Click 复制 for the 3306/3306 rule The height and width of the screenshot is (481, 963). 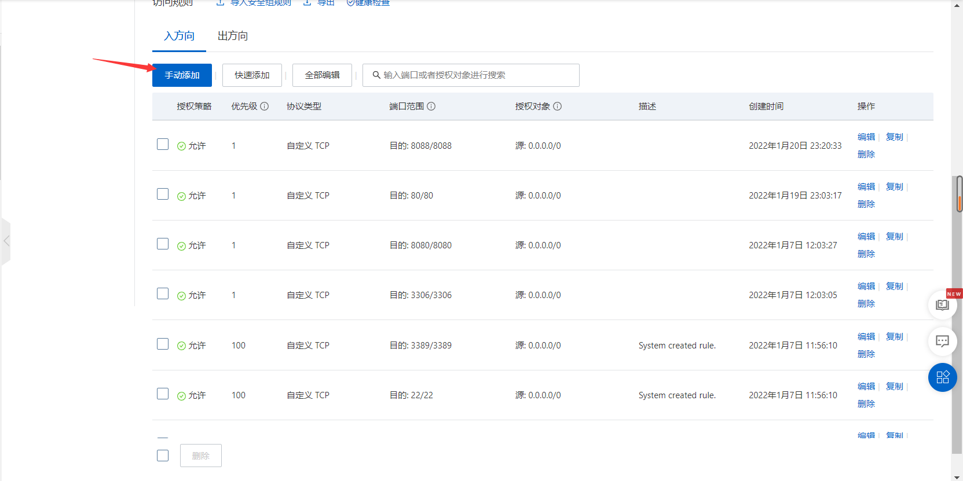(x=895, y=287)
